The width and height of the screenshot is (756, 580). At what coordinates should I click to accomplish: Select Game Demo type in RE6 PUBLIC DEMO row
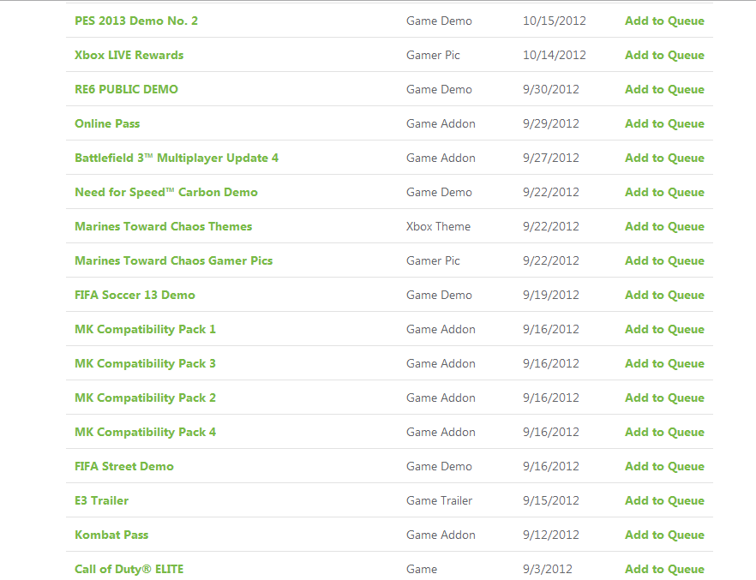point(439,89)
